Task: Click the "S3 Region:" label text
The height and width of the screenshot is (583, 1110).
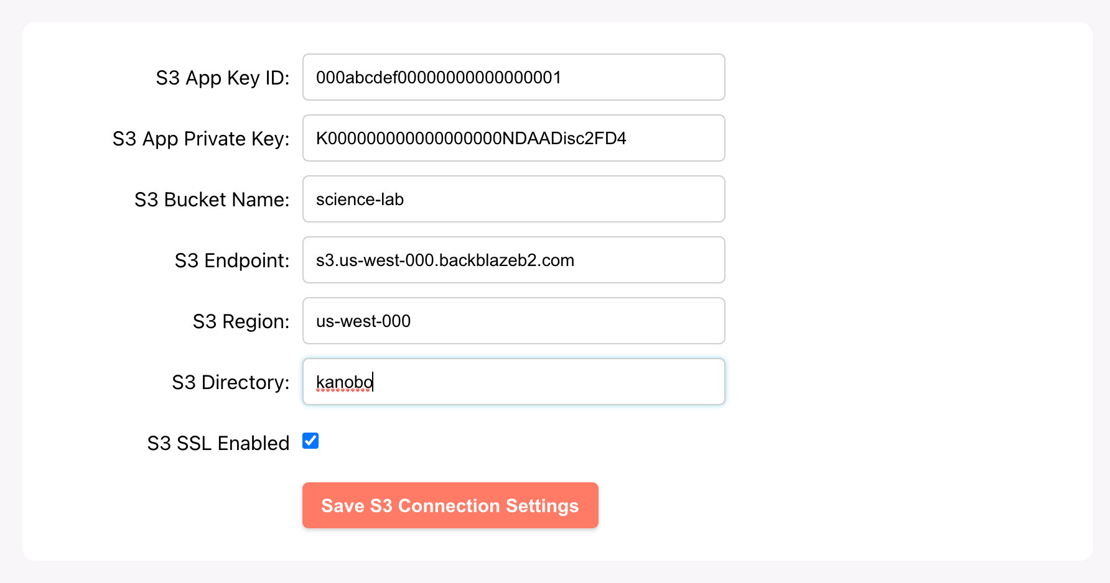Action: (x=241, y=321)
